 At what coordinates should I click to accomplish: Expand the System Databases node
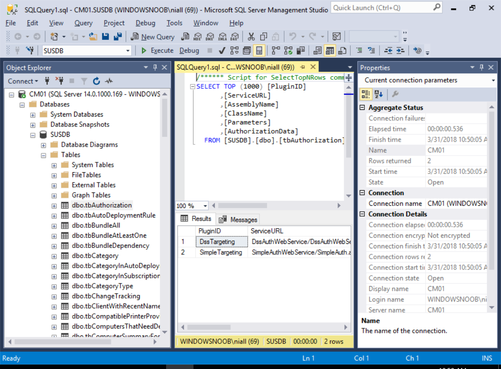coord(33,115)
